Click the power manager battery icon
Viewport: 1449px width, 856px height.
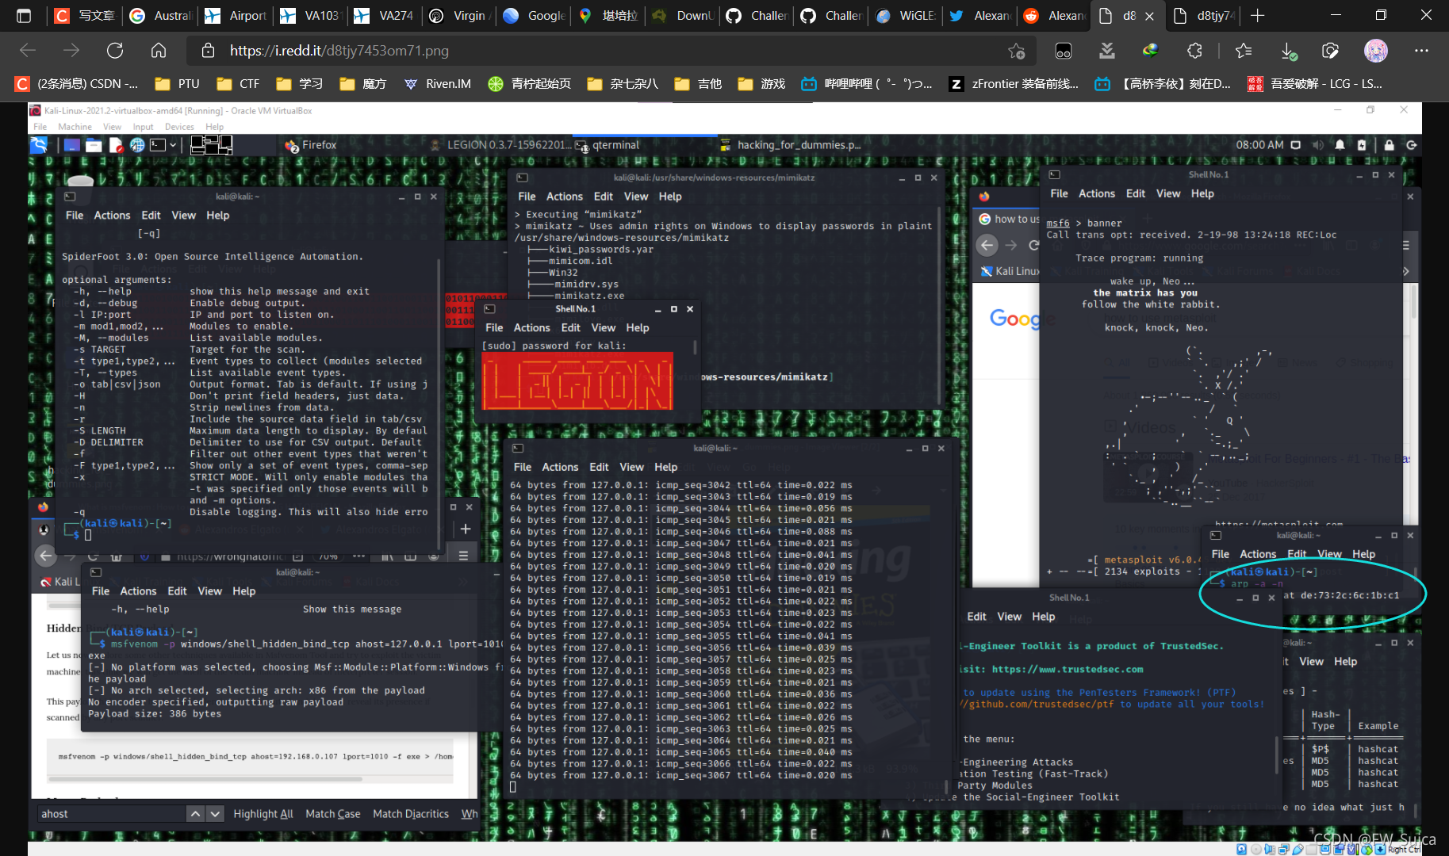(x=1362, y=145)
